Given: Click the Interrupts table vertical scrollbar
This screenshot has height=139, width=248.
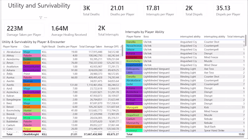Looking at the screenshot, I should click(246, 38).
